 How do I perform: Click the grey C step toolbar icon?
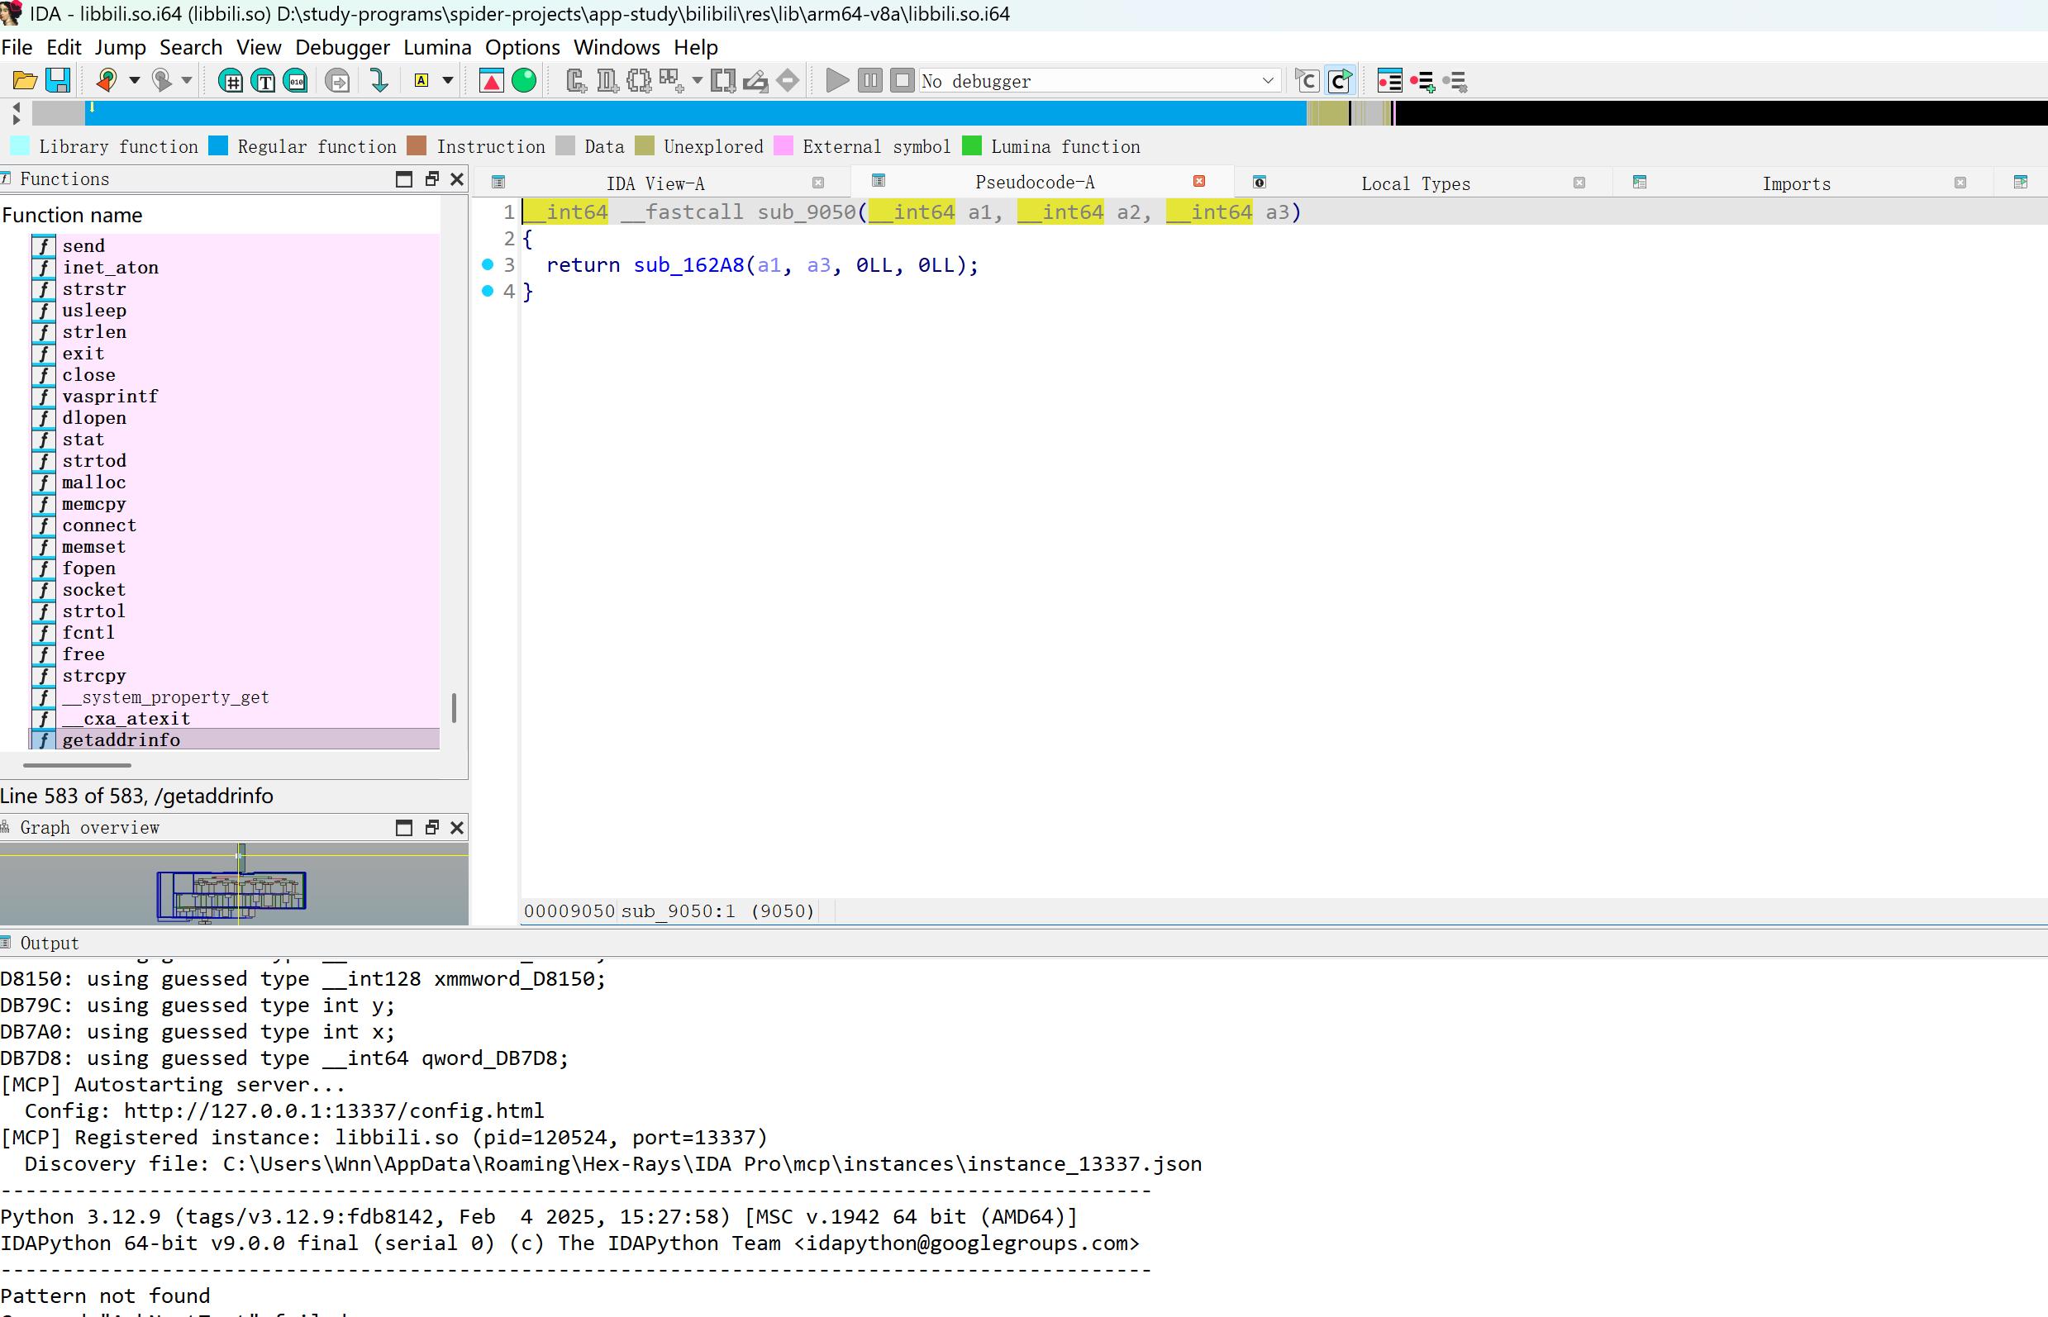[1307, 81]
